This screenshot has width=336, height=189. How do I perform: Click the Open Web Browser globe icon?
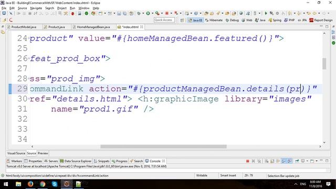pyautogui.click(x=241, y=13)
